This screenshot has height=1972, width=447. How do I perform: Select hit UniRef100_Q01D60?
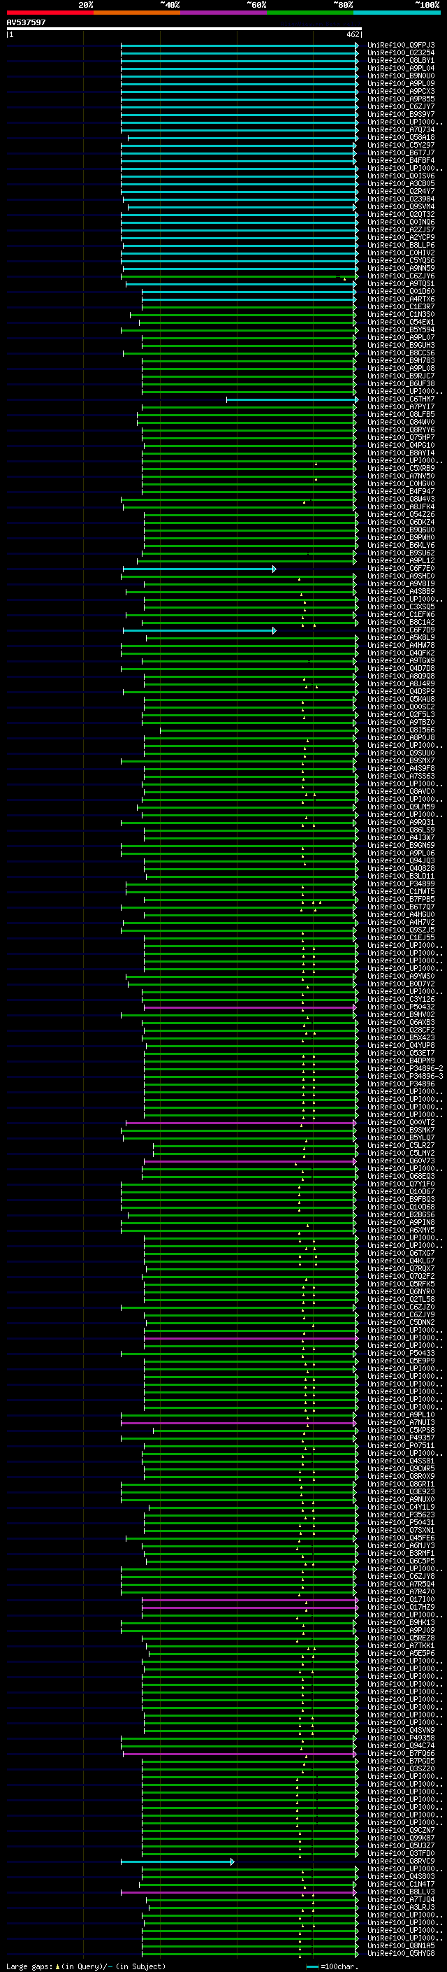[x=400, y=292]
